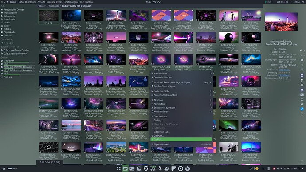The image size is (306, 172).
Task: Click the search magnifier at the top-right corner
Action: coord(303,2)
